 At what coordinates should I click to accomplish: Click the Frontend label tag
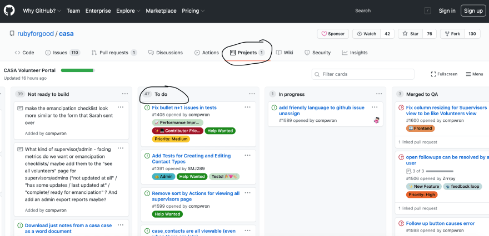point(421,128)
